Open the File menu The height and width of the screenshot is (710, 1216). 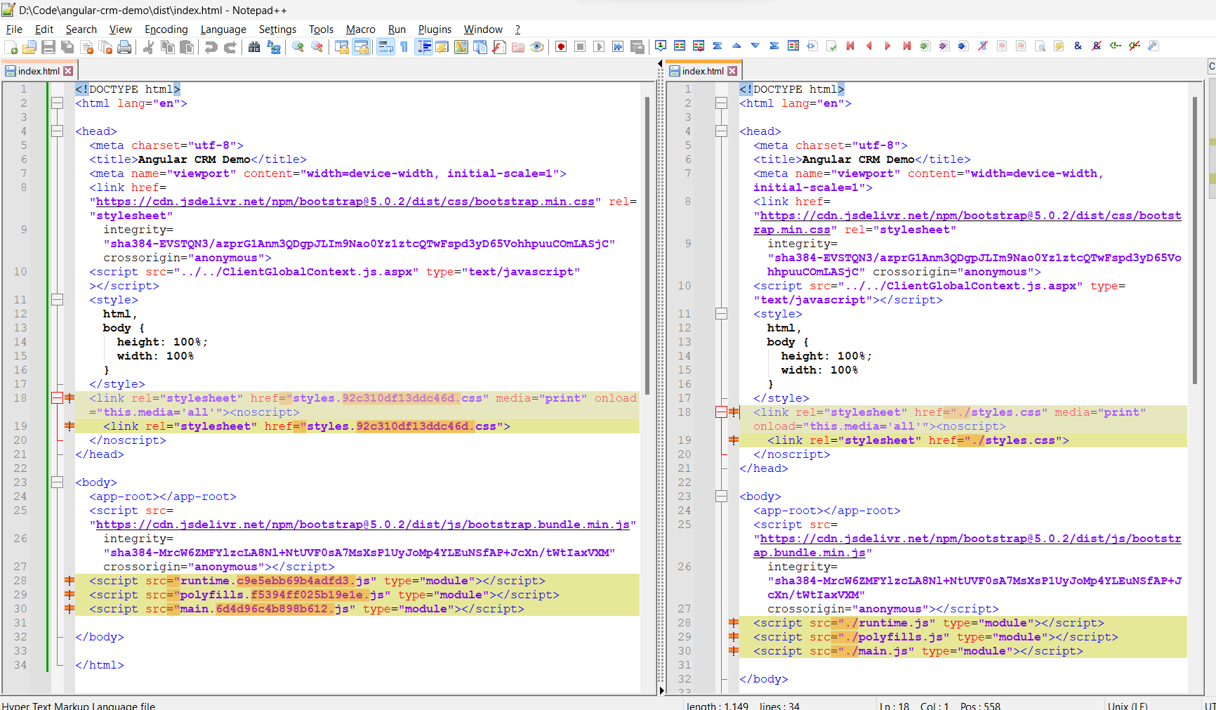(14, 29)
